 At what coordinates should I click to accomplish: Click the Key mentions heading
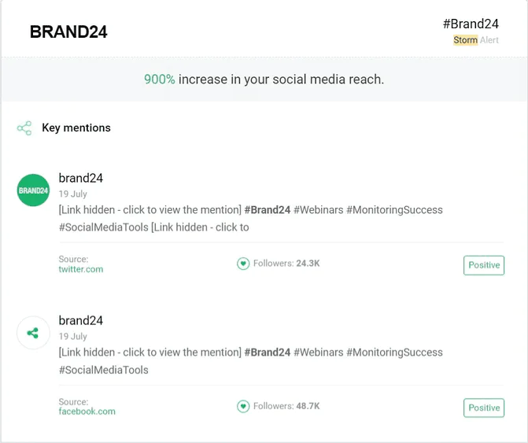click(76, 128)
